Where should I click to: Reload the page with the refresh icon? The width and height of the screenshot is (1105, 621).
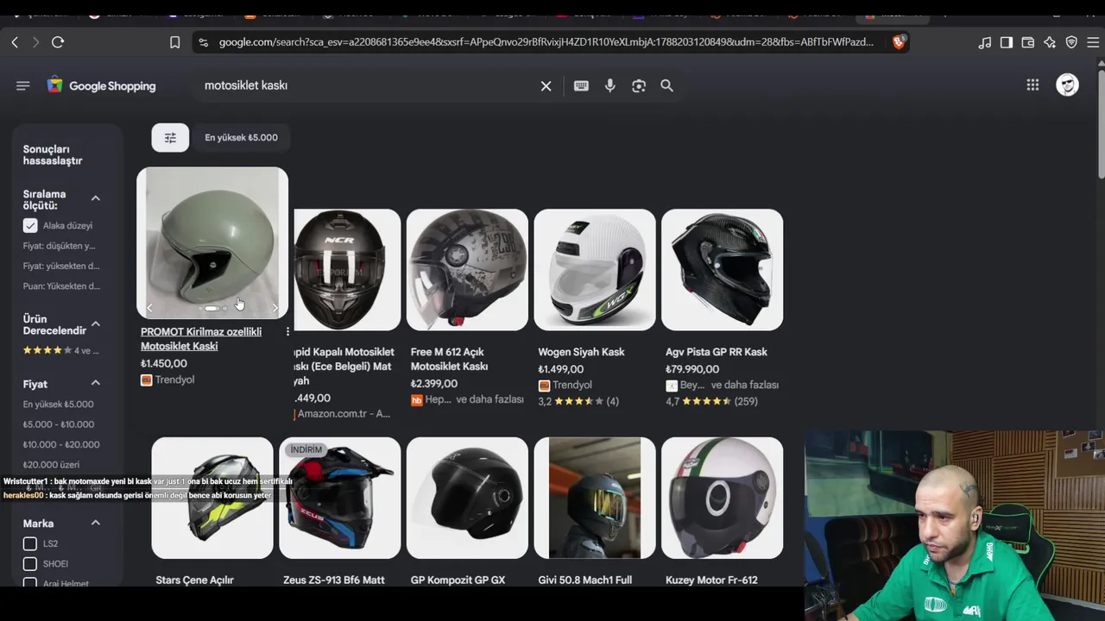pos(58,42)
